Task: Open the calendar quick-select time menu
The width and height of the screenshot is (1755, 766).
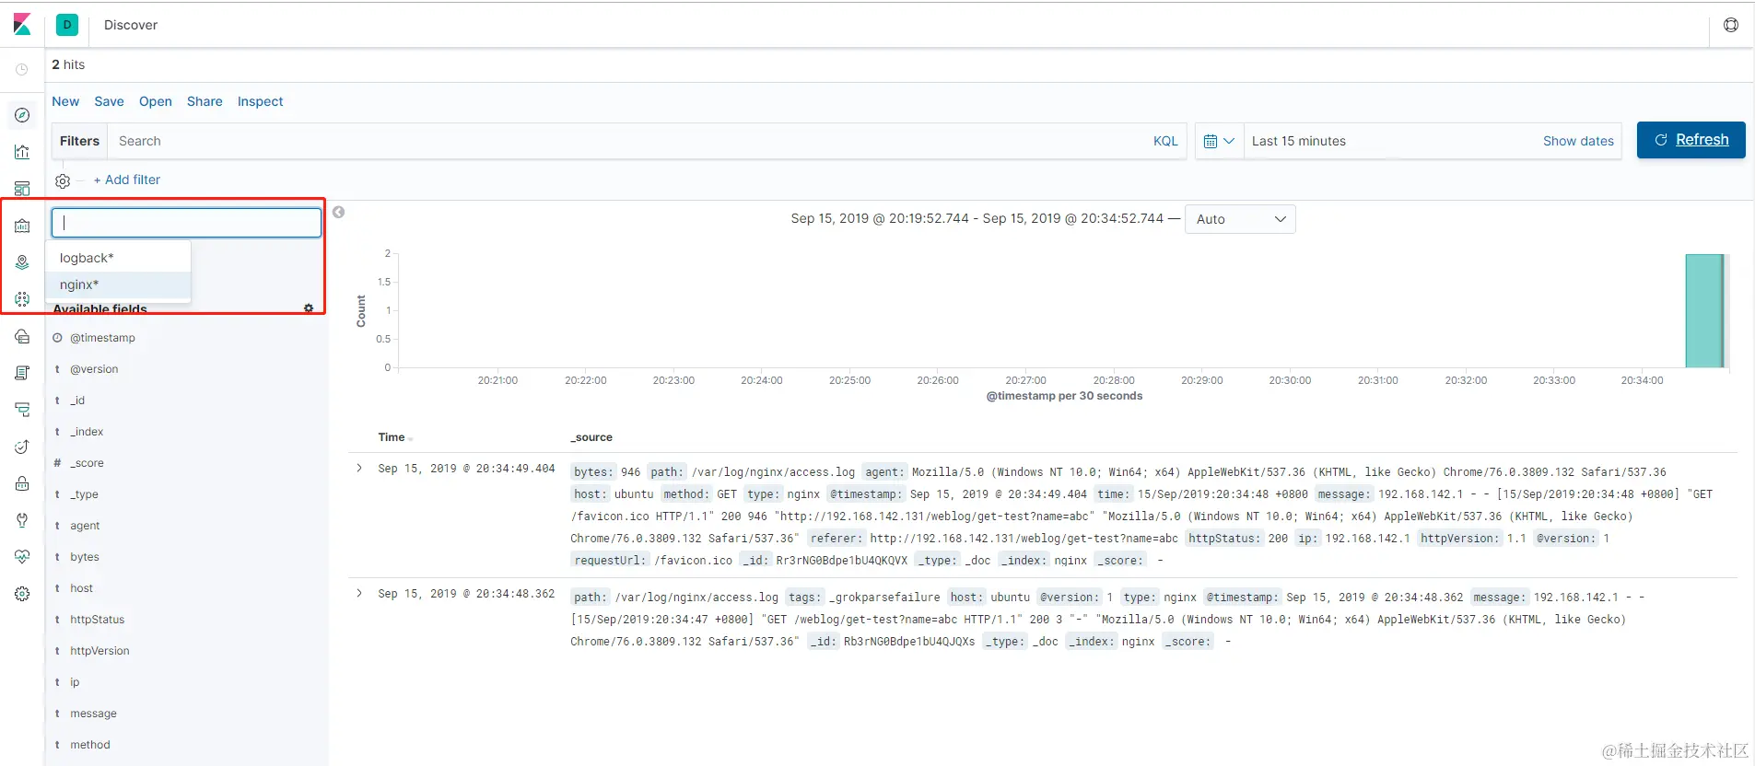Action: (1219, 141)
